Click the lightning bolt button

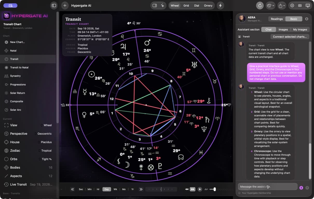pyautogui.click(x=220, y=5)
